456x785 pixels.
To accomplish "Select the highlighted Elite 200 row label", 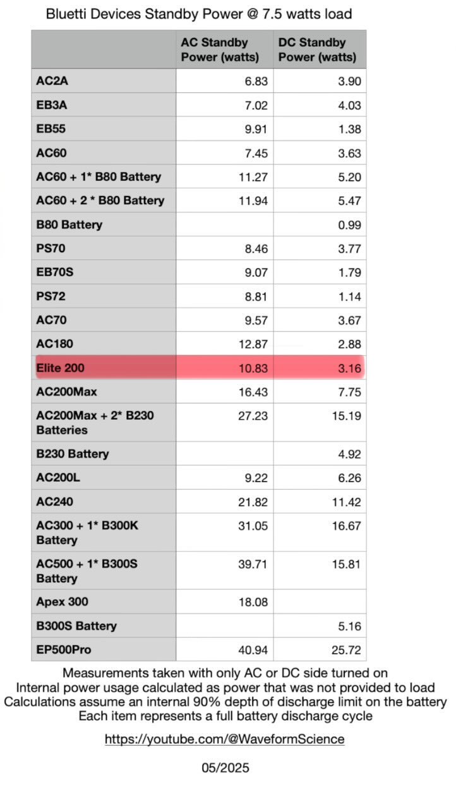I will 62,368.
